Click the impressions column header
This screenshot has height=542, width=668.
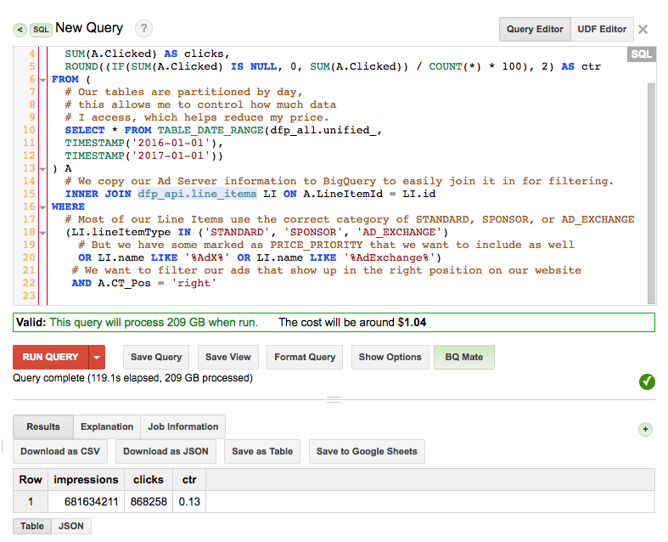click(x=86, y=480)
